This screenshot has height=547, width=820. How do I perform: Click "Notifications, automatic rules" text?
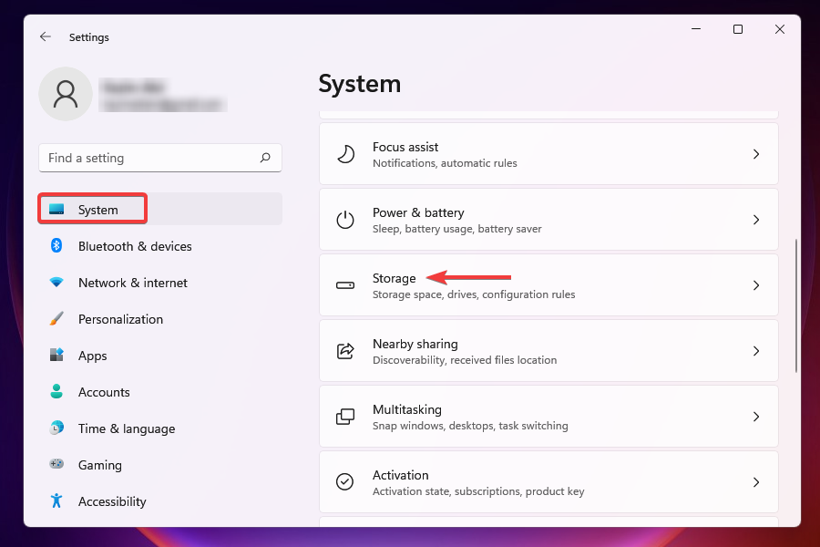pos(445,163)
